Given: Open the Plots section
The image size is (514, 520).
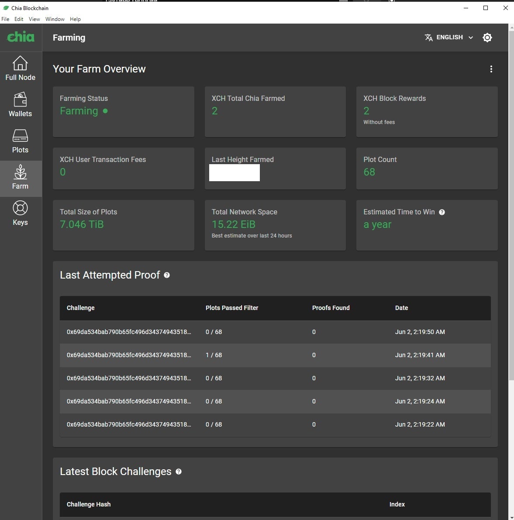Looking at the screenshot, I should point(20,141).
